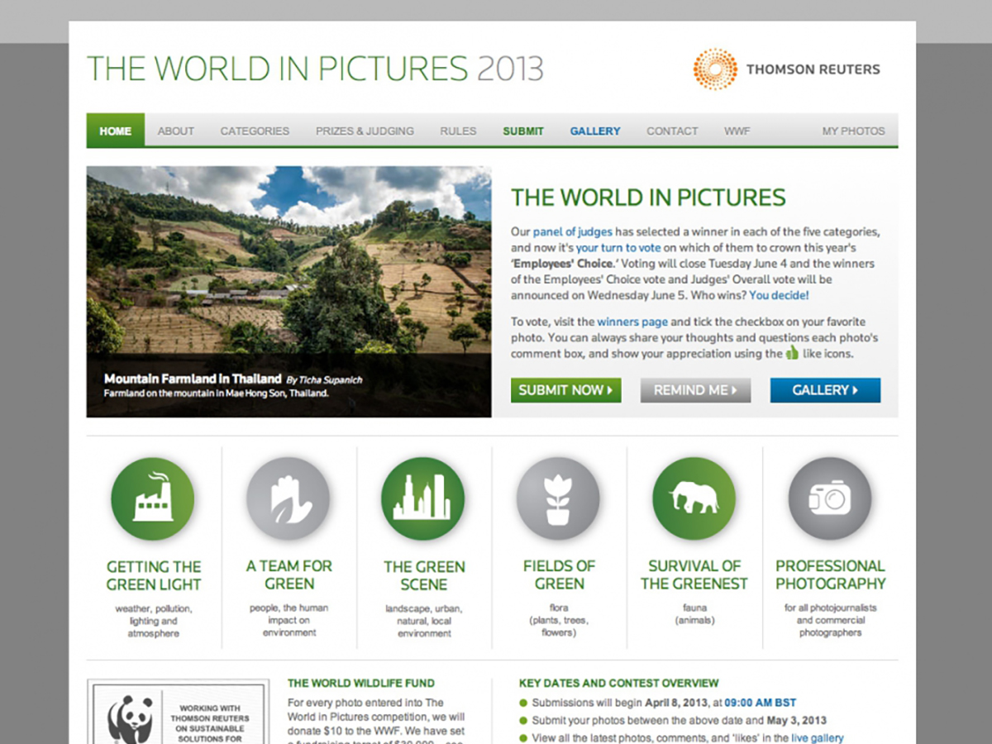The image size is (992, 744).
Task: Open PRIZES & JUDGING in navigation bar
Action: [365, 131]
